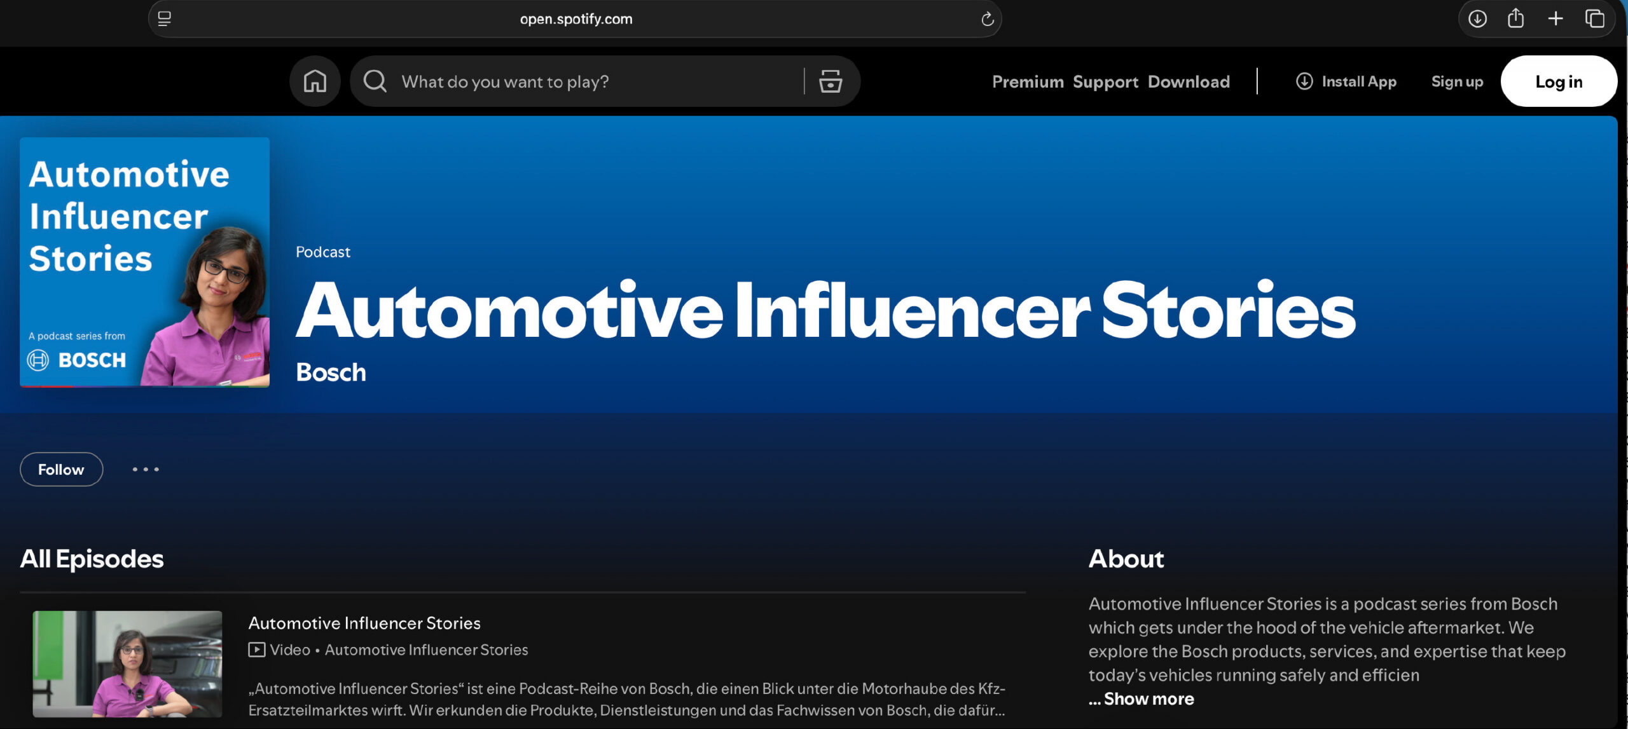Click the episode video thumbnail
The image size is (1628, 729).
(127, 664)
